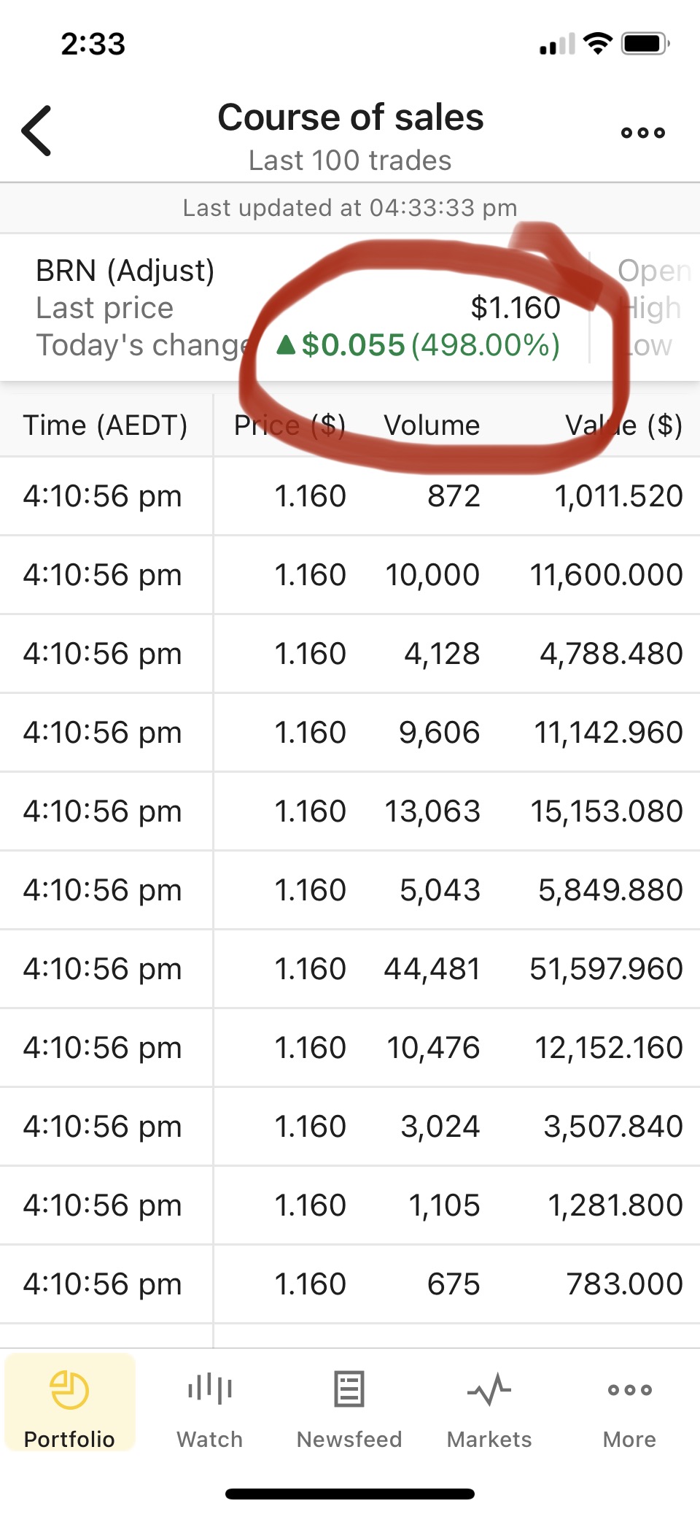Tap the iOS home indicator bar
The image size is (700, 1517).
pyautogui.click(x=350, y=1494)
